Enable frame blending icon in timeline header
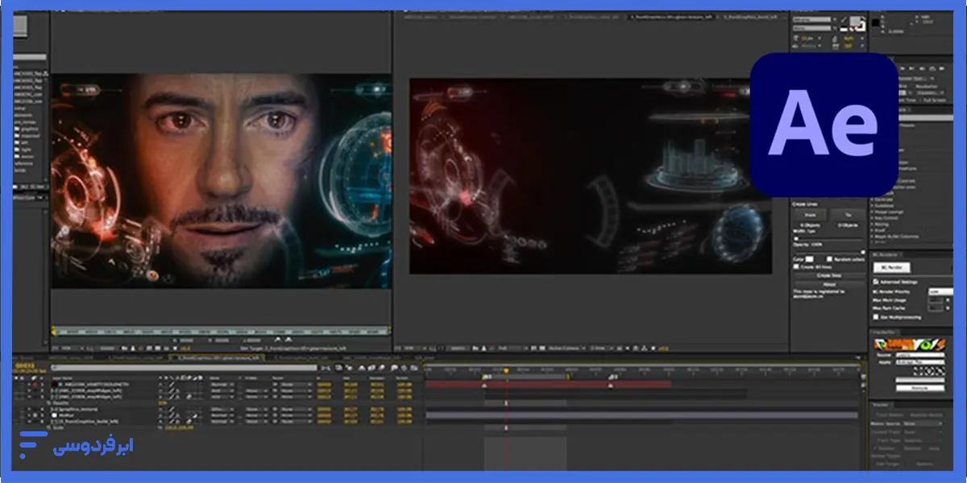This screenshot has width=967, height=483. tap(371, 367)
